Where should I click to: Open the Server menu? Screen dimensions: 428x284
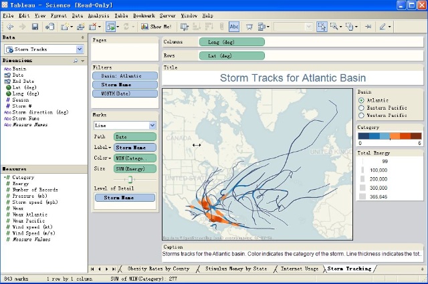pyautogui.click(x=168, y=15)
